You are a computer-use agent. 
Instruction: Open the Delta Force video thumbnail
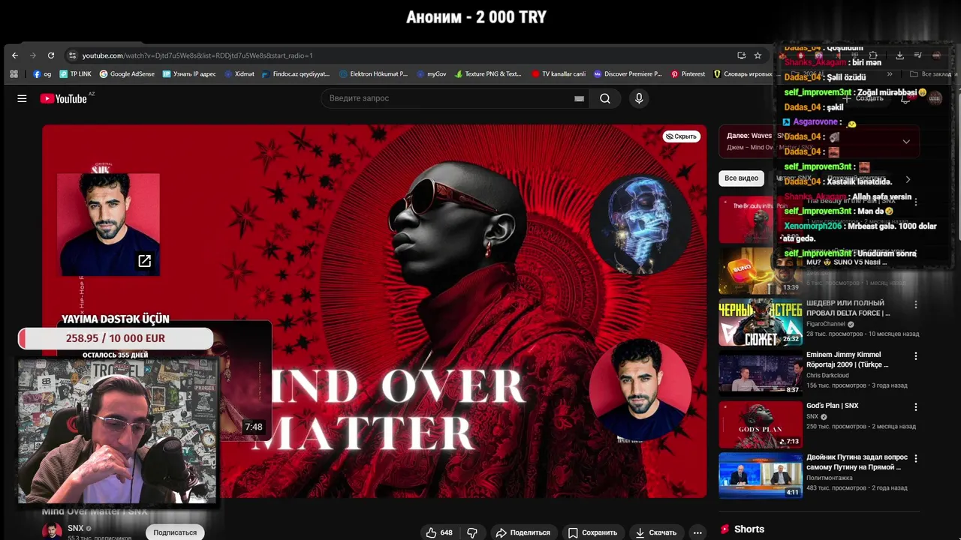coord(761,322)
